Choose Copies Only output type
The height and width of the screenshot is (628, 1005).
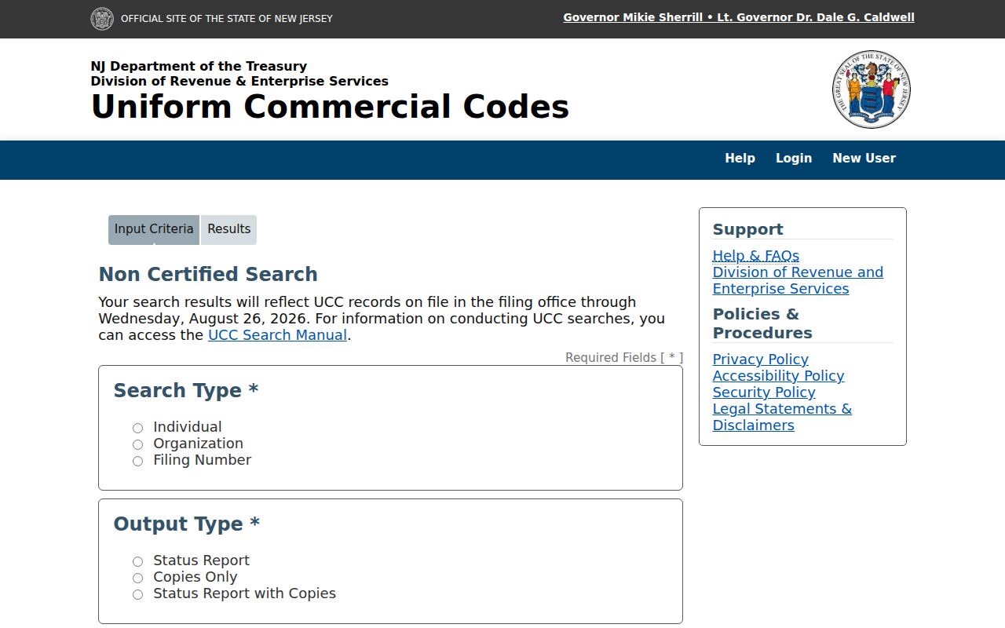(137, 578)
